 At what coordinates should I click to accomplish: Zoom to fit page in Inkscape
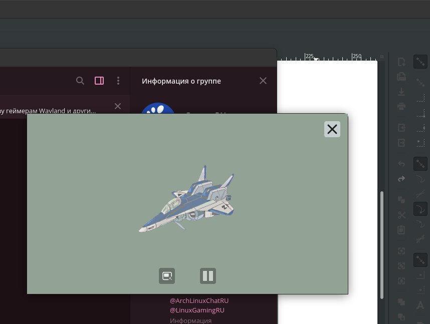click(401, 281)
